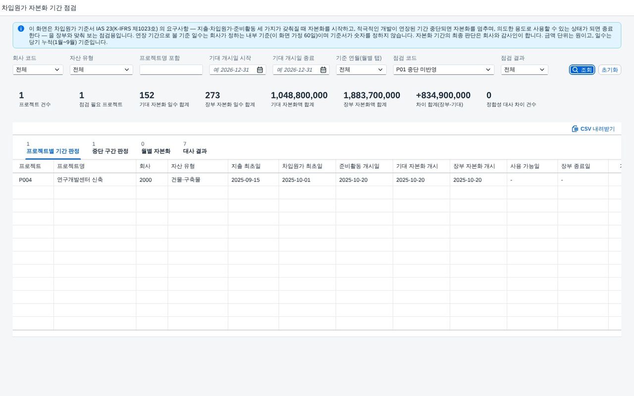Click the 장부 자본화 개시 column header
The image size is (634, 396).
point(478,166)
